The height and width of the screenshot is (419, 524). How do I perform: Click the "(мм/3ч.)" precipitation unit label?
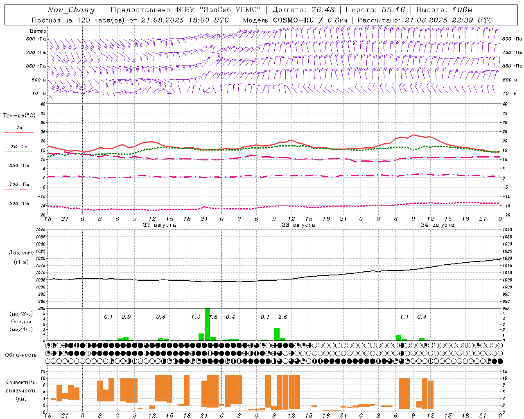(21, 314)
